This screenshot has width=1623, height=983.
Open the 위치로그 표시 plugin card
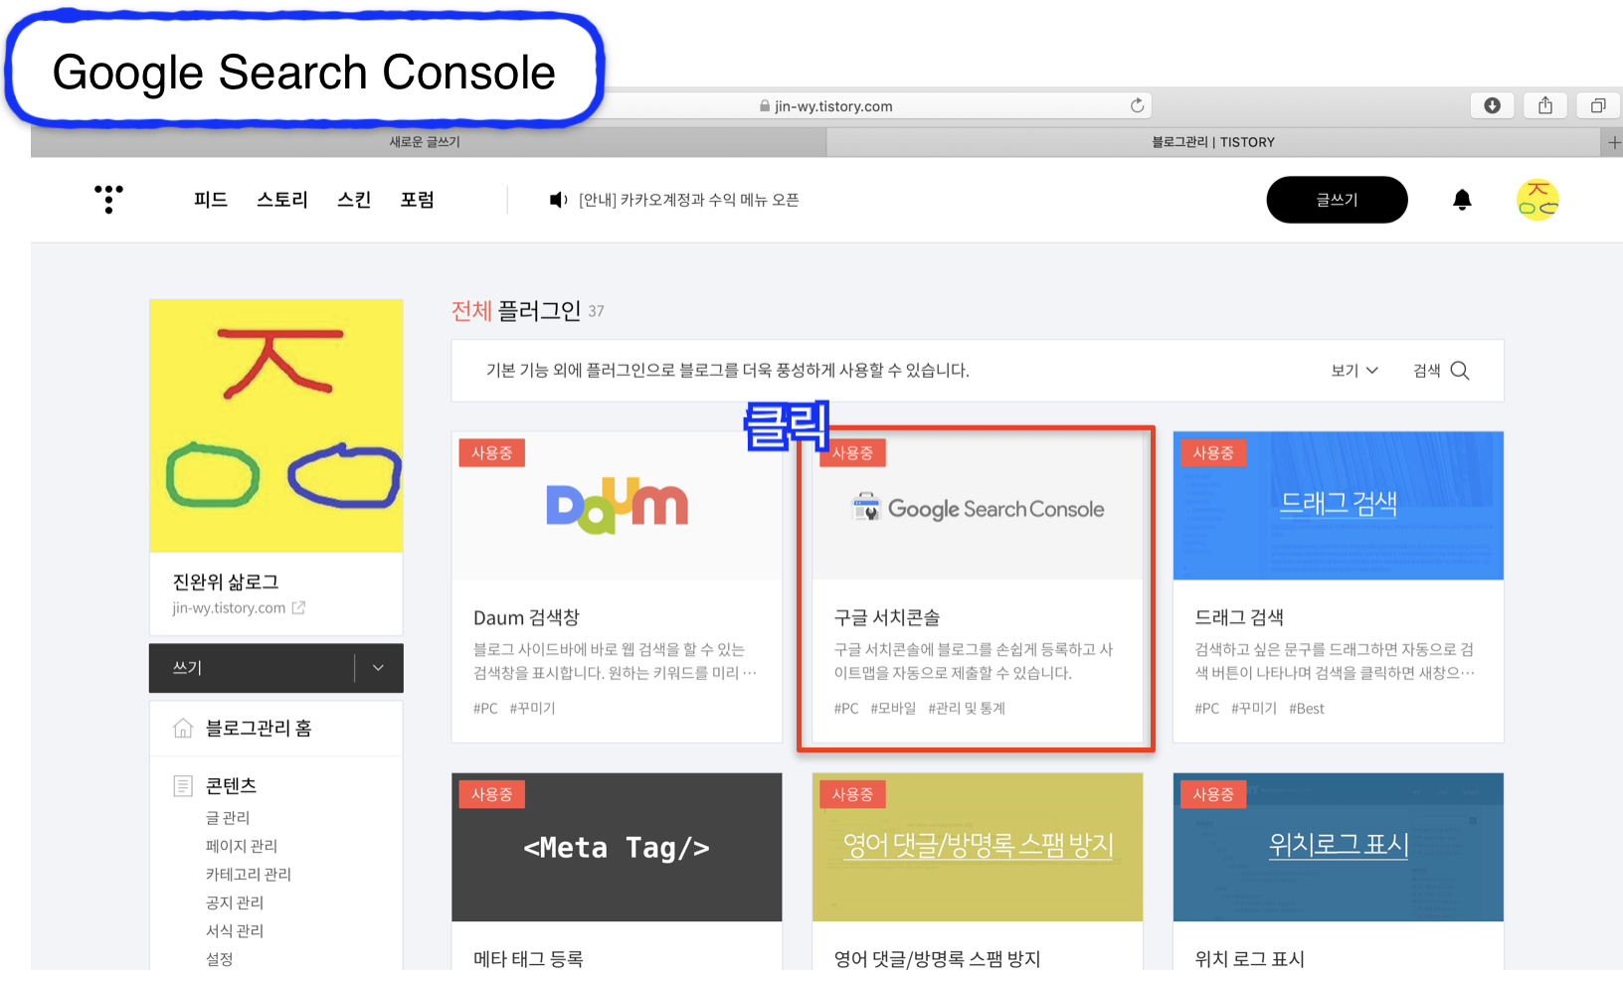click(x=1339, y=872)
